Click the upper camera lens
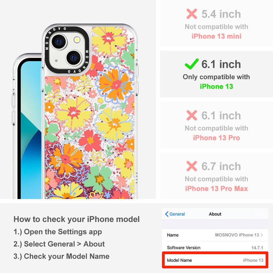 pos(59,41)
